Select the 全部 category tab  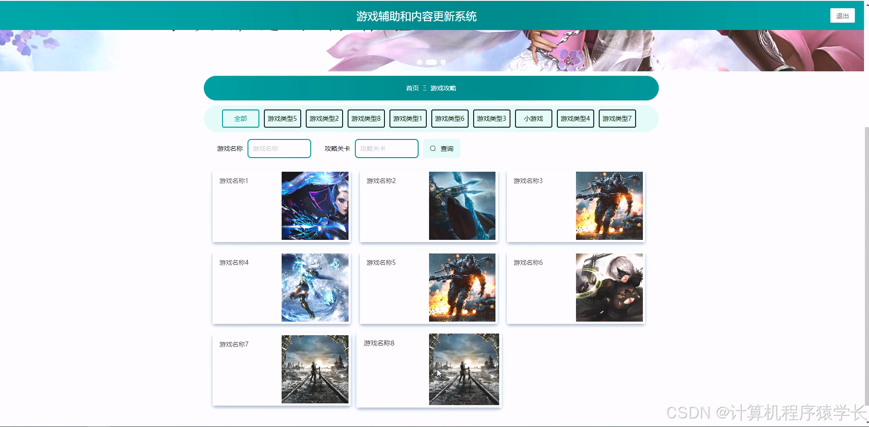click(241, 119)
